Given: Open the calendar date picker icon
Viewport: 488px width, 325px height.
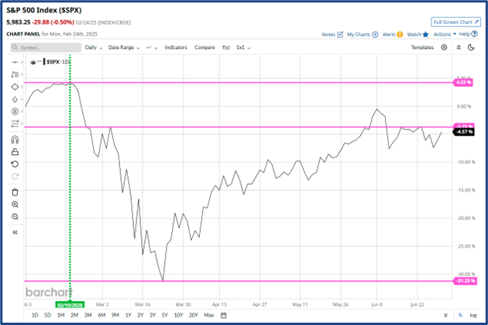Looking at the screenshot, I should 224,316.
